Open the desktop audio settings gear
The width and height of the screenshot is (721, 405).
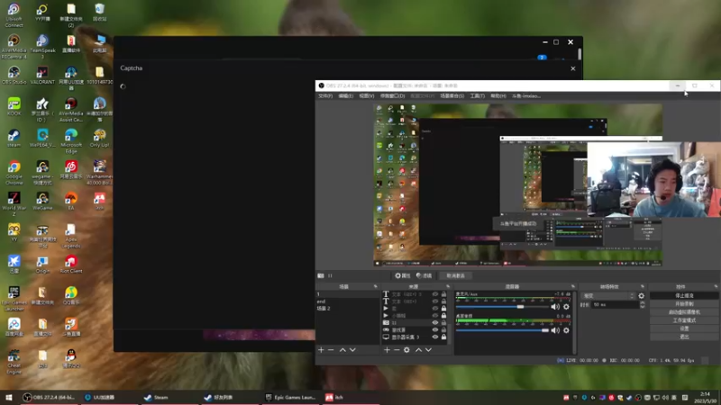pyautogui.click(x=566, y=330)
